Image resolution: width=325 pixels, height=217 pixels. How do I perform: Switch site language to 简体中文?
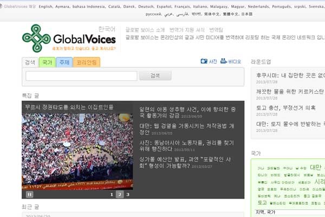(x=212, y=14)
